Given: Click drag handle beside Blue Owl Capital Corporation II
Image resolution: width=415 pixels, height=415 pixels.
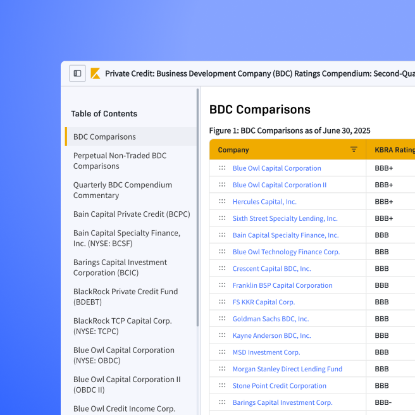Looking at the screenshot, I should click(222, 185).
